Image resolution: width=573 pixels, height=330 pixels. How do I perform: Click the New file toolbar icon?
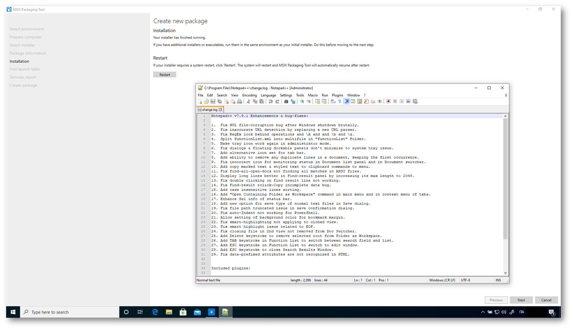[x=200, y=101]
